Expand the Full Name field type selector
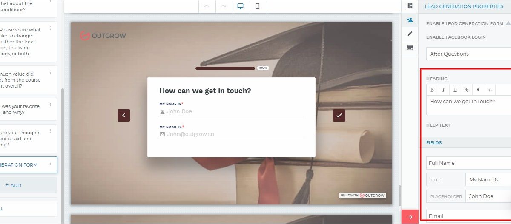The width and height of the screenshot is (511, 224). [x=468, y=163]
